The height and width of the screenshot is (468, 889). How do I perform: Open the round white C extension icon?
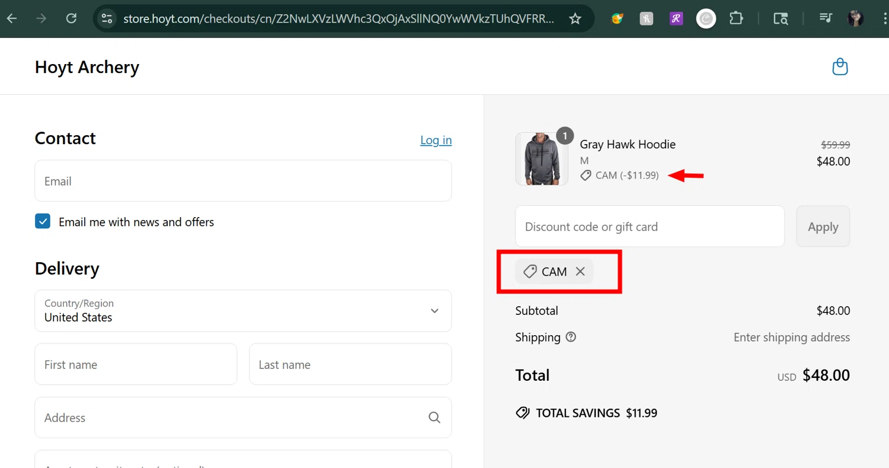click(x=706, y=18)
